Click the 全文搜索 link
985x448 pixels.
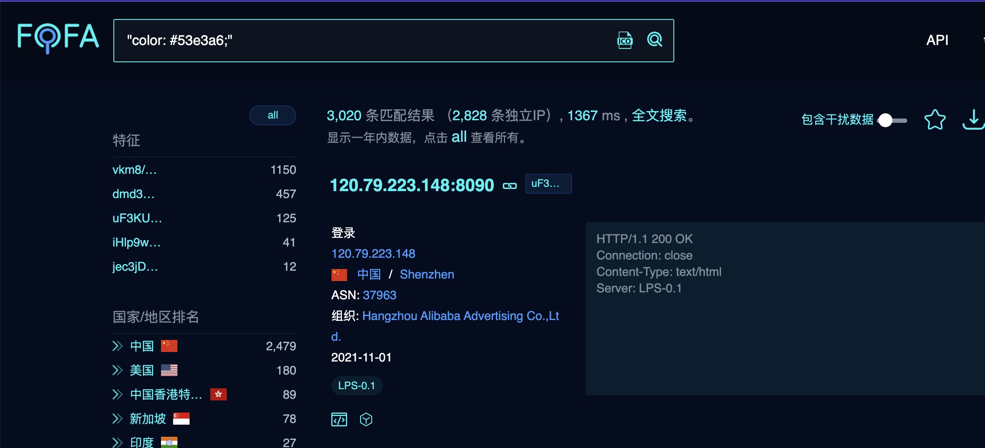(659, 115)
